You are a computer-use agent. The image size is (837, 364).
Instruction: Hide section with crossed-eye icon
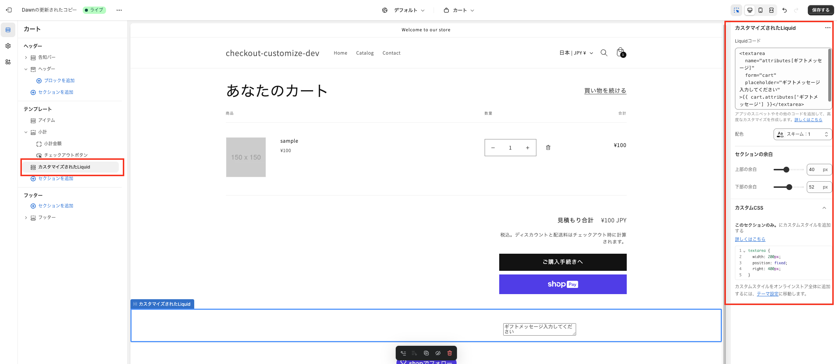(438, 353)
